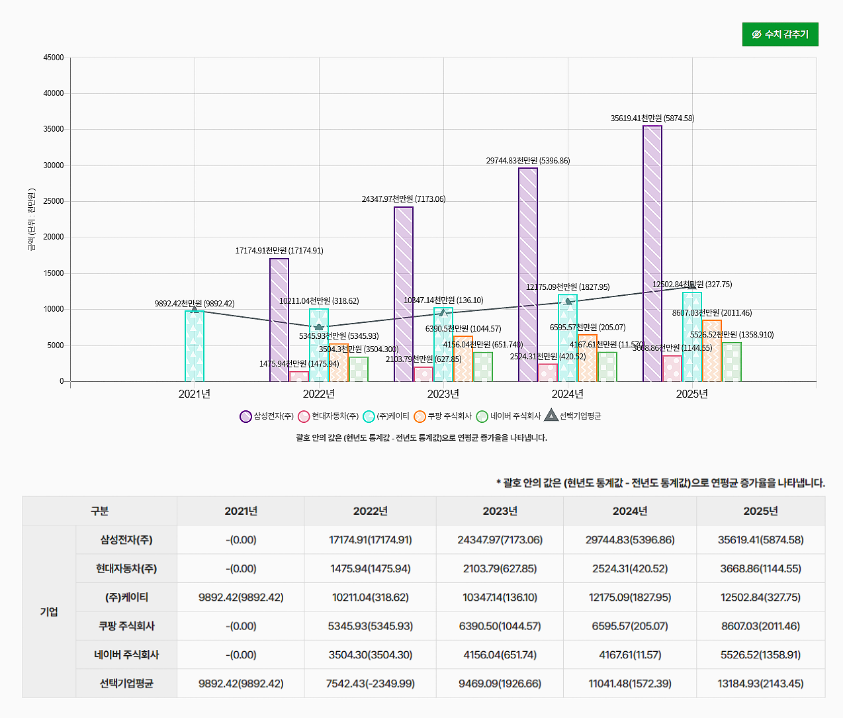This screenshot has width=843, height=718.
Task: Click table cell 24347.97(7173.06)
Action: coord(500,540)
